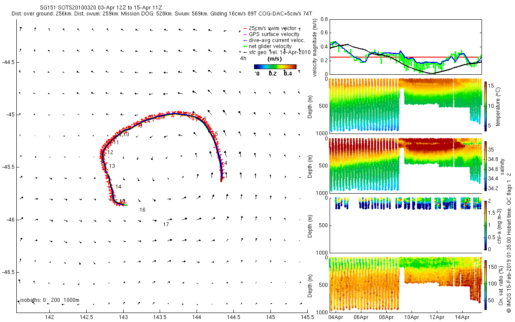Click the salinity colorbar

[486, 166]
